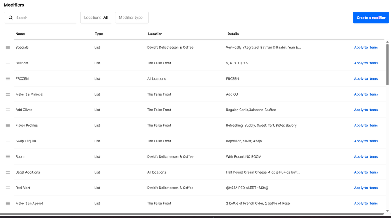This screenshot has width=391, height=218.
Task: Click the Type column header
Action: pyautogui.click(x=99, y=34)
